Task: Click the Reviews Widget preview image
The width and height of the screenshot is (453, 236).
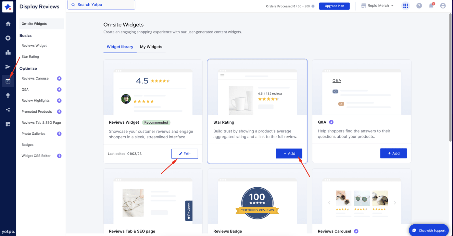Action: pos(153,88)
